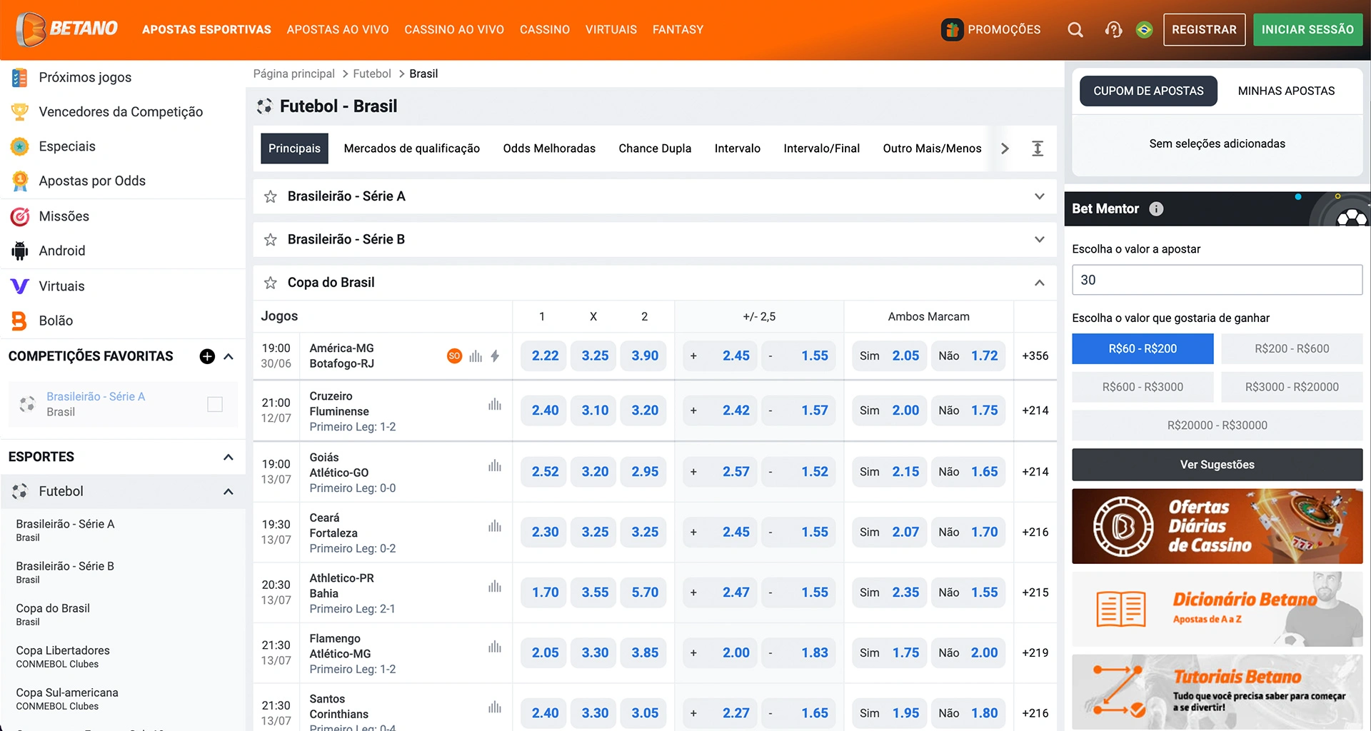Select Sim 1.75 Flamengo Ambos Marcam
Screen dimensions: 1371x731
(890, 652)
